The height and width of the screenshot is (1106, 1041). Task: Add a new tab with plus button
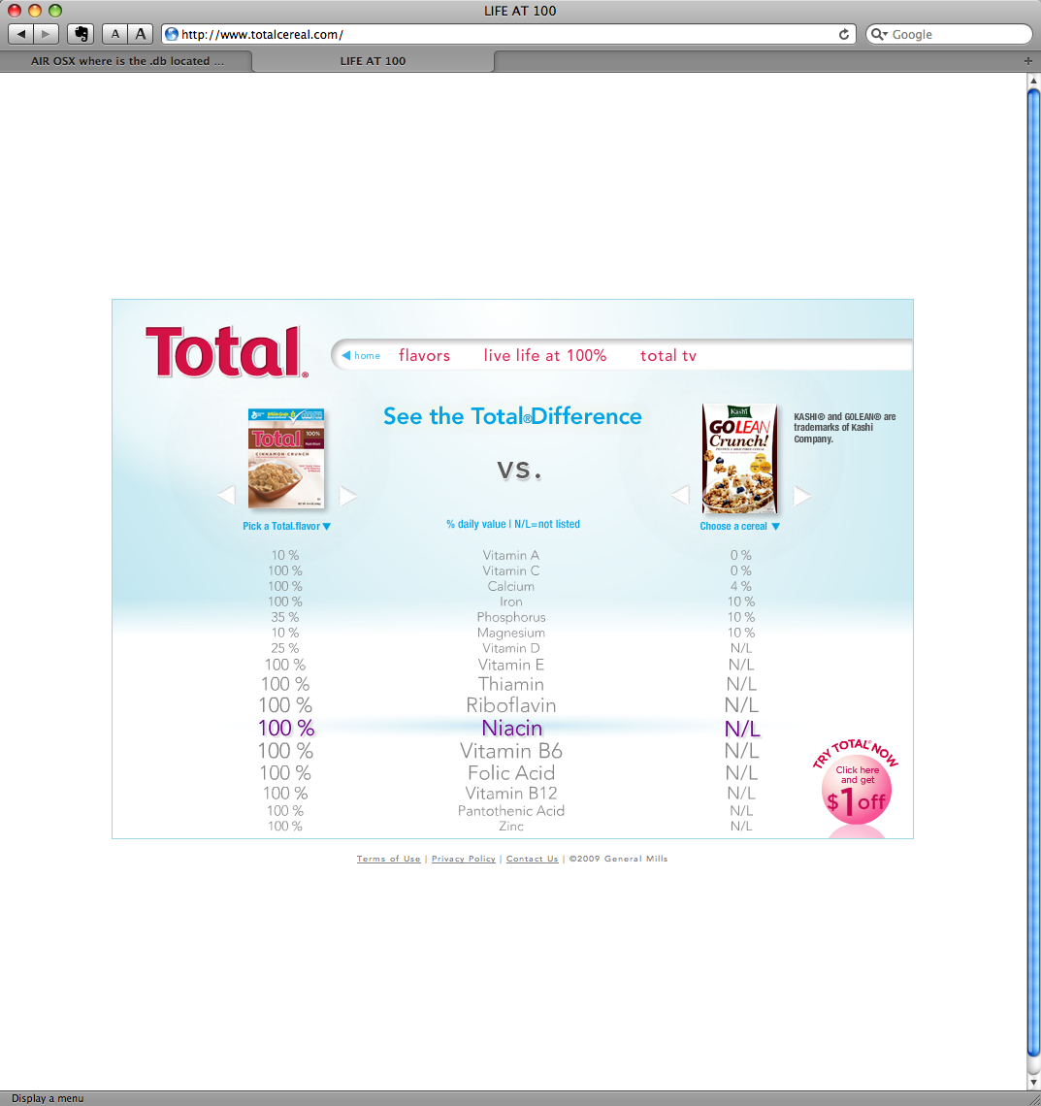coord(1028,61)
